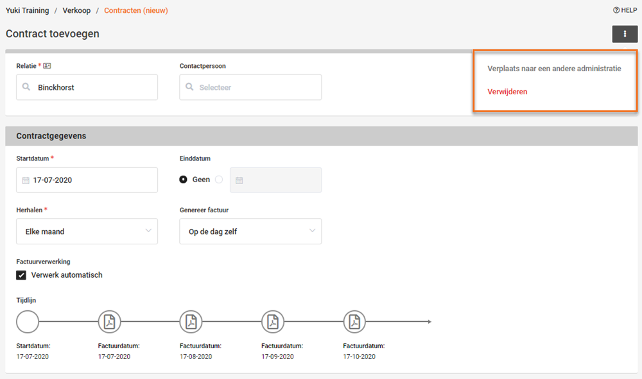Screen dimensions: 642x379
Task: Choose Verwijderen from the actions menu
Action: 507,92
